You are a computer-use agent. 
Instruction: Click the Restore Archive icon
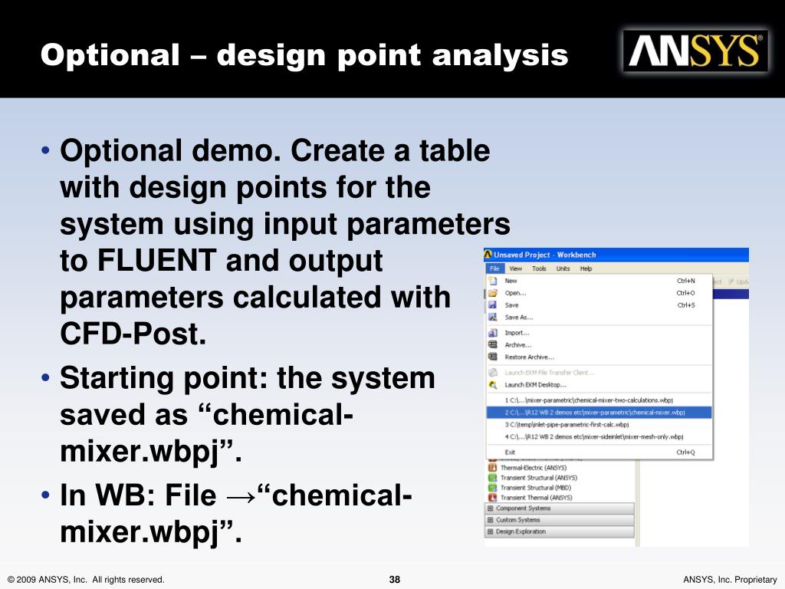(x=493, y=357)
